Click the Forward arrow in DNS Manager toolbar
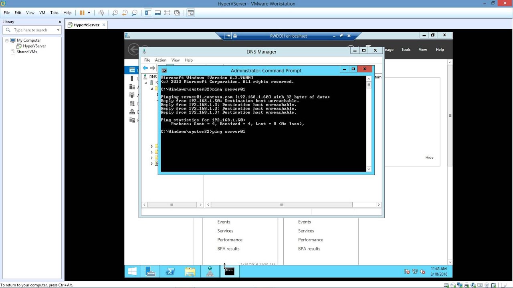Image resolution: width=513 pixels, height=288 pixels. [152, 68]
